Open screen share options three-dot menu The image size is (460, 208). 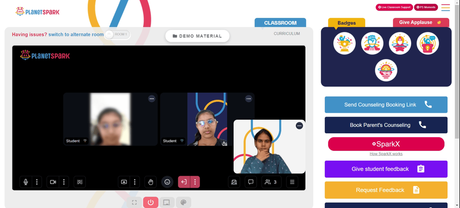coord(135,182)
